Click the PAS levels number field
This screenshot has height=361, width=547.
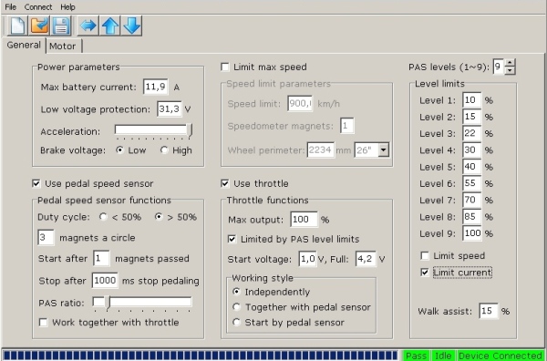(498, 67)
